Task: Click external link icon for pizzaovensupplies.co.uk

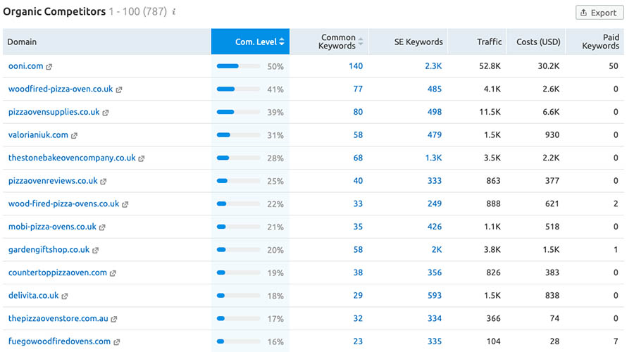Action: pos(106,113)
